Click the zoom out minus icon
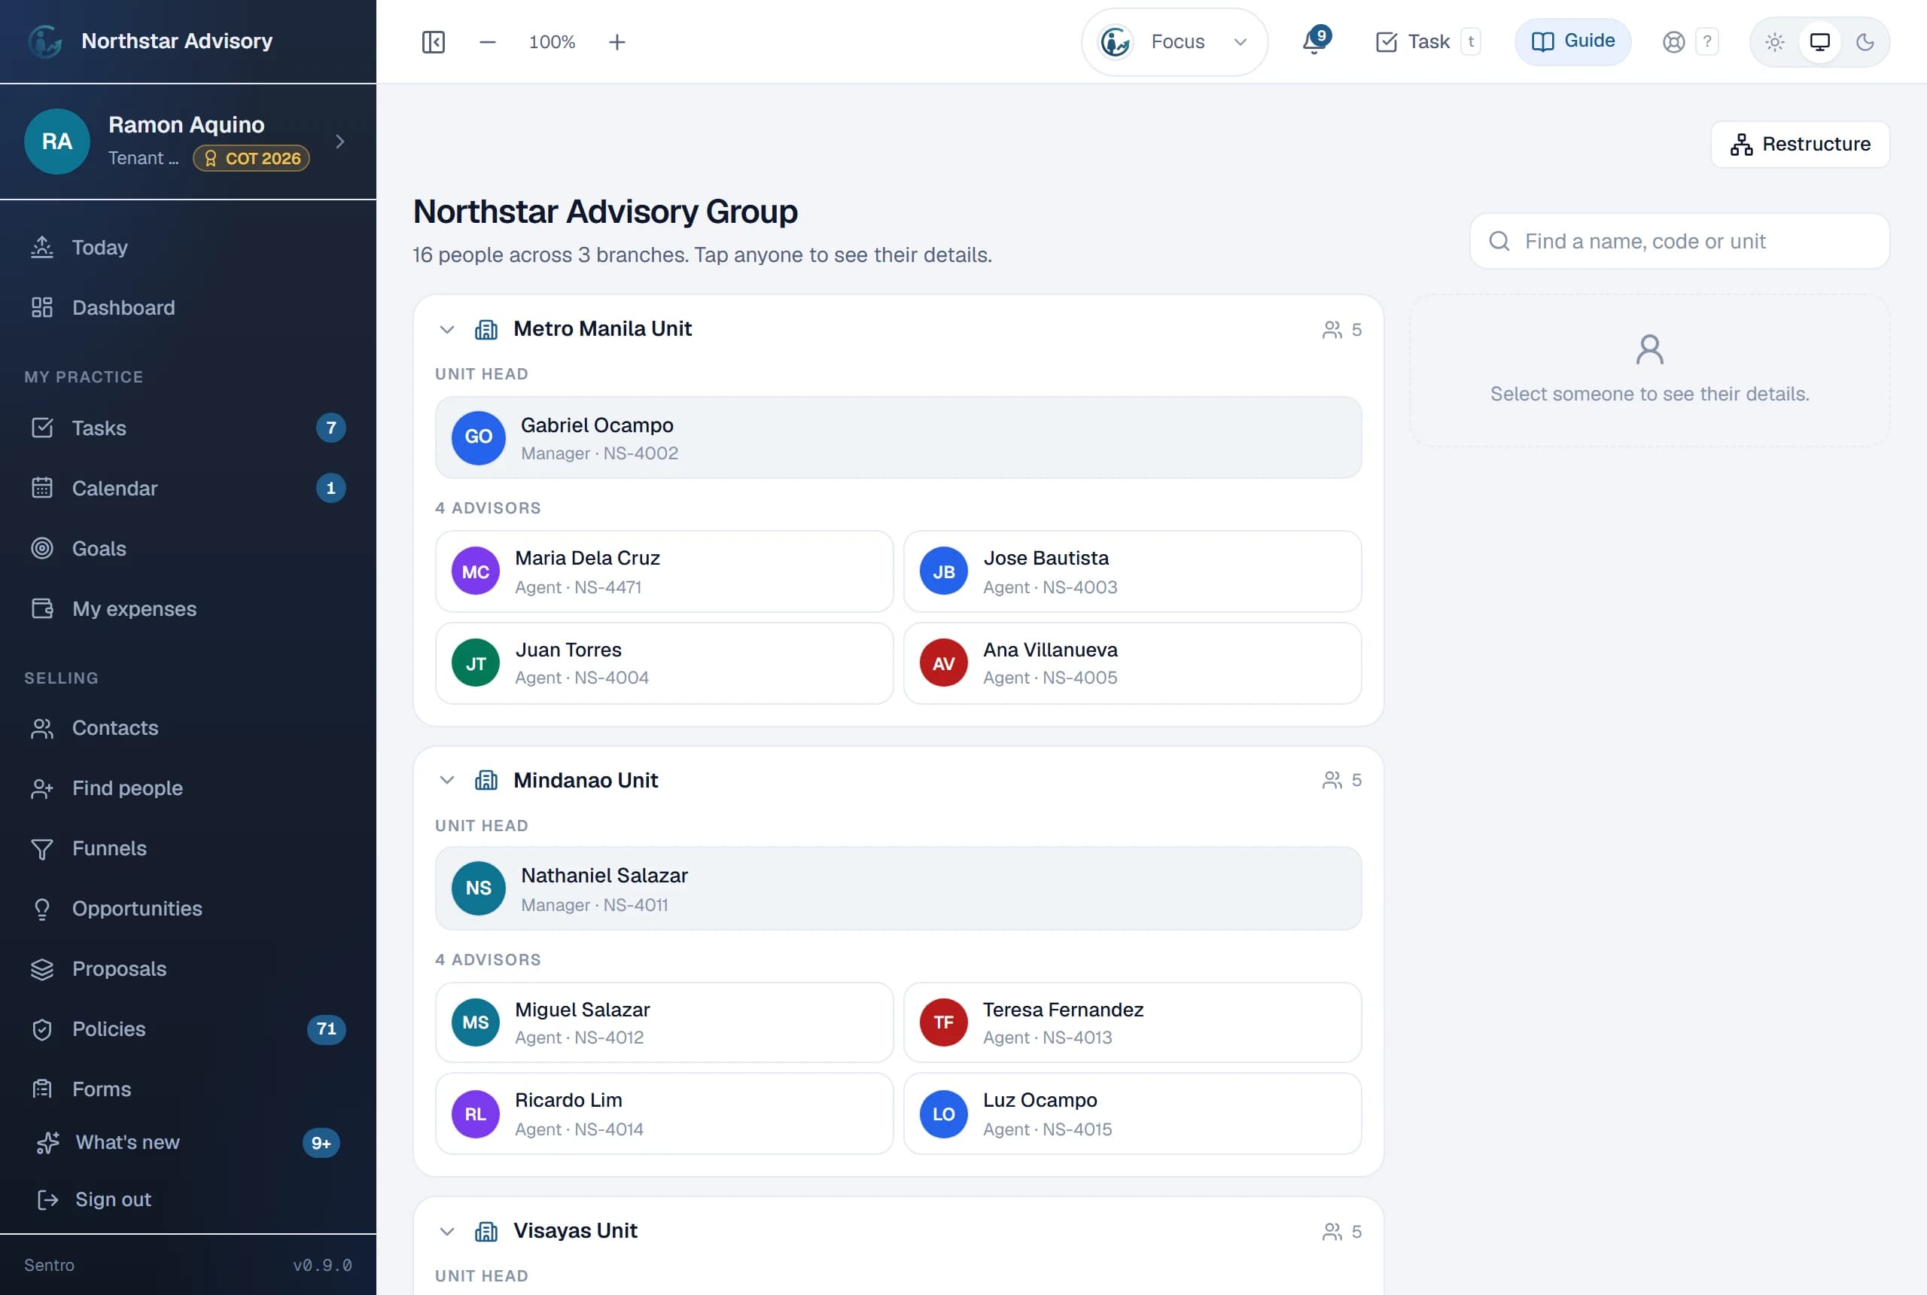Image resolution: width=1927 pixels, height=1295 pixels. (x=487, y=42)
